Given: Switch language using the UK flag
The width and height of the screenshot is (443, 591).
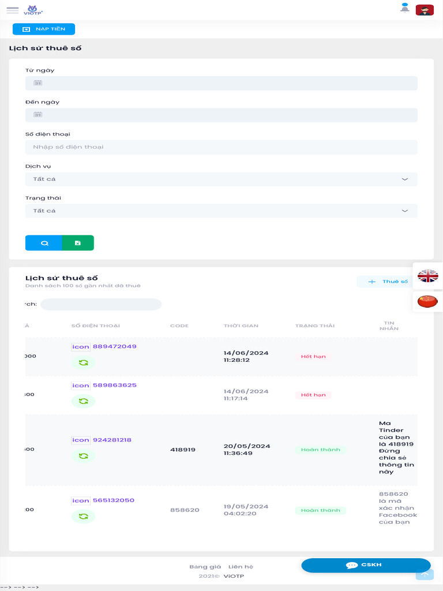Looking at the screenshot, I should coord(427,276).
